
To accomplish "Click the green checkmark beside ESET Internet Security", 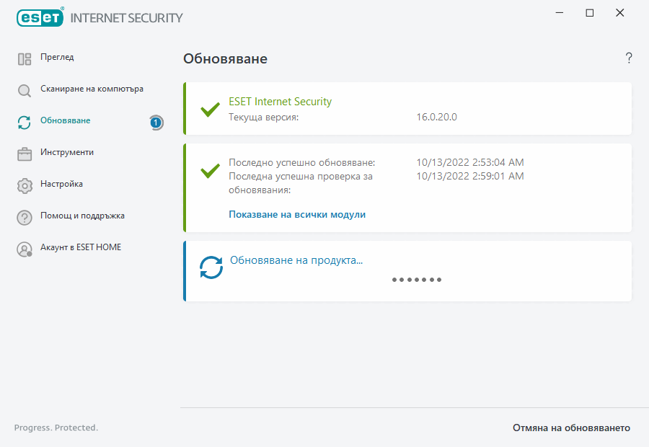I will pyautogui.click(x=210, y=110).
